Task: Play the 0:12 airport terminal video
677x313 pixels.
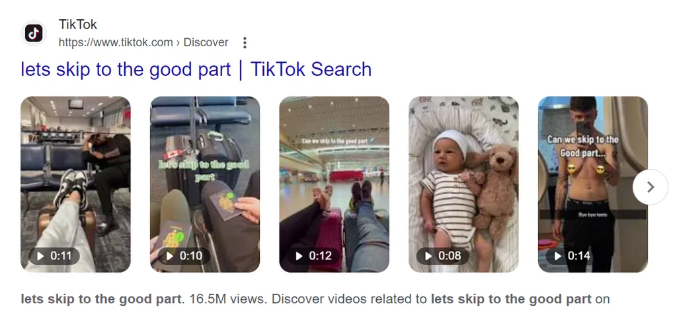Action: (x=314, y=256)
